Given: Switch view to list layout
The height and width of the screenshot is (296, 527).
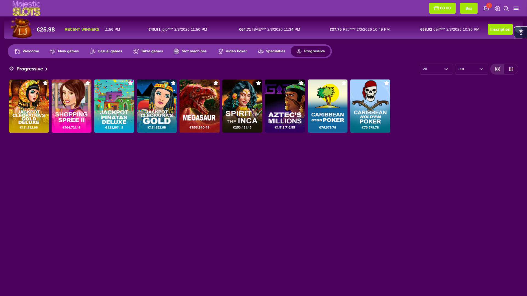Looking at the screenshot, I should [511, 69].
